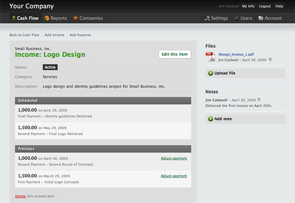Click the Previous section header
This screenshot has height=203, width=295.
(x=103, y=149)
